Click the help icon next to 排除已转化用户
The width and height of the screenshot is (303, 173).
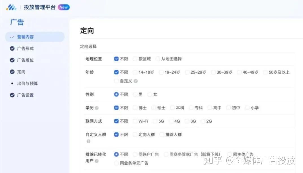(x=97, y=161)
